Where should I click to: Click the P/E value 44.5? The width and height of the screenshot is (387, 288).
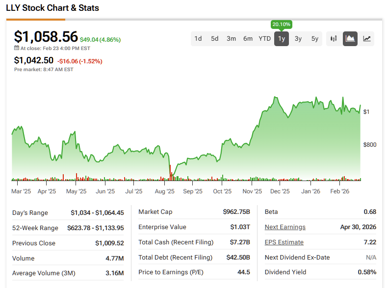(x=244, y=272)
